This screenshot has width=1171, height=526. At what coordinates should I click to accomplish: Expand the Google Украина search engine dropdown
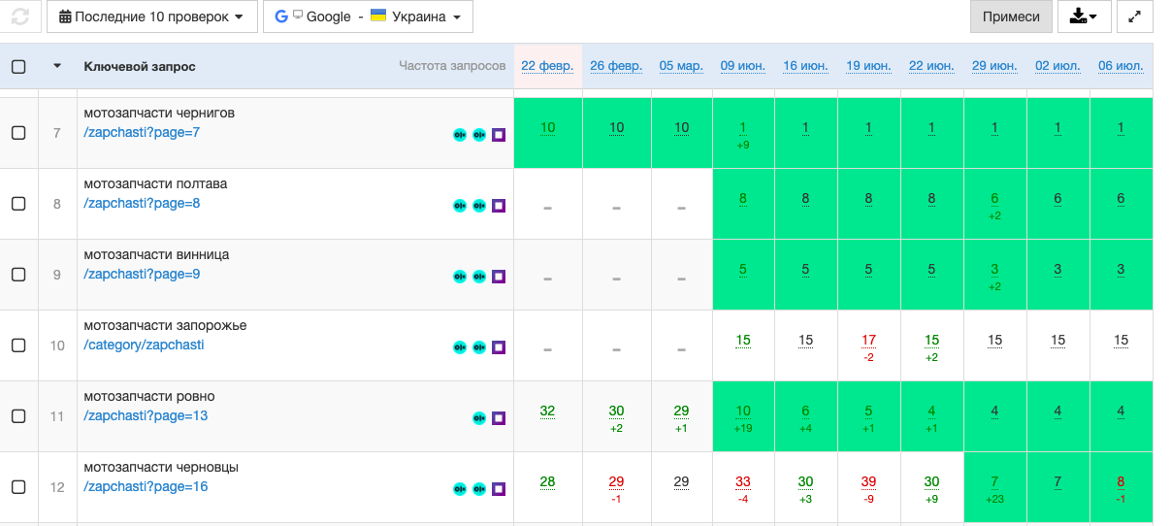368,16
